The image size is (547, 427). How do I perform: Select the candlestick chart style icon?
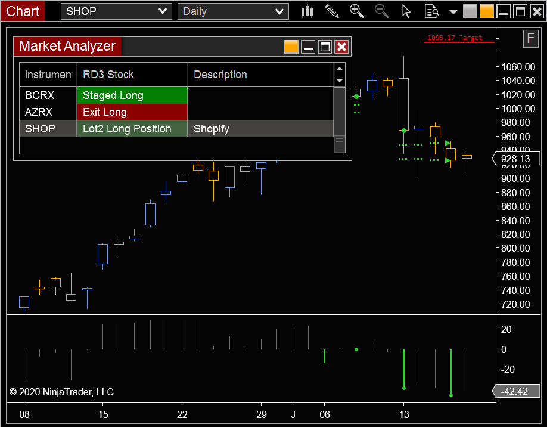307,11
